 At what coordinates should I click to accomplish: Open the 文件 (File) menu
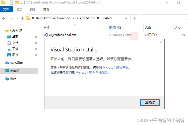point(6,9)
